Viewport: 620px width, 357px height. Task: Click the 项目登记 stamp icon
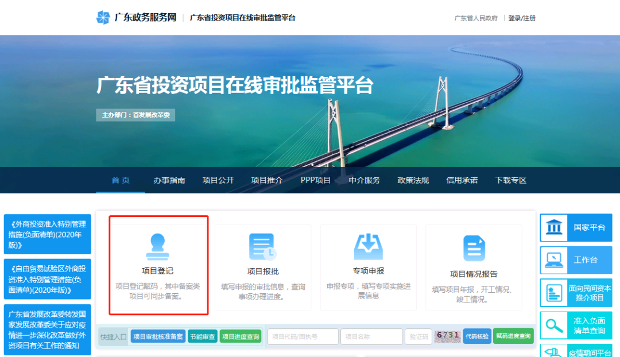(157, 247)
